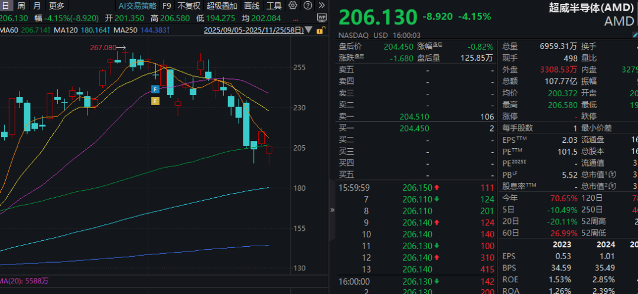Screen dimensions: 638x294
Task: Open 超级叠加 overlay menu
Action: click(222, 6)
